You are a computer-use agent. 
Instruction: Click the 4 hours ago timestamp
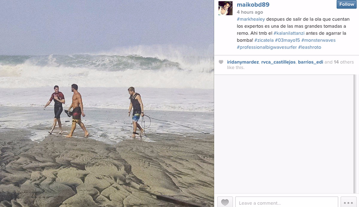click(250, 12)
